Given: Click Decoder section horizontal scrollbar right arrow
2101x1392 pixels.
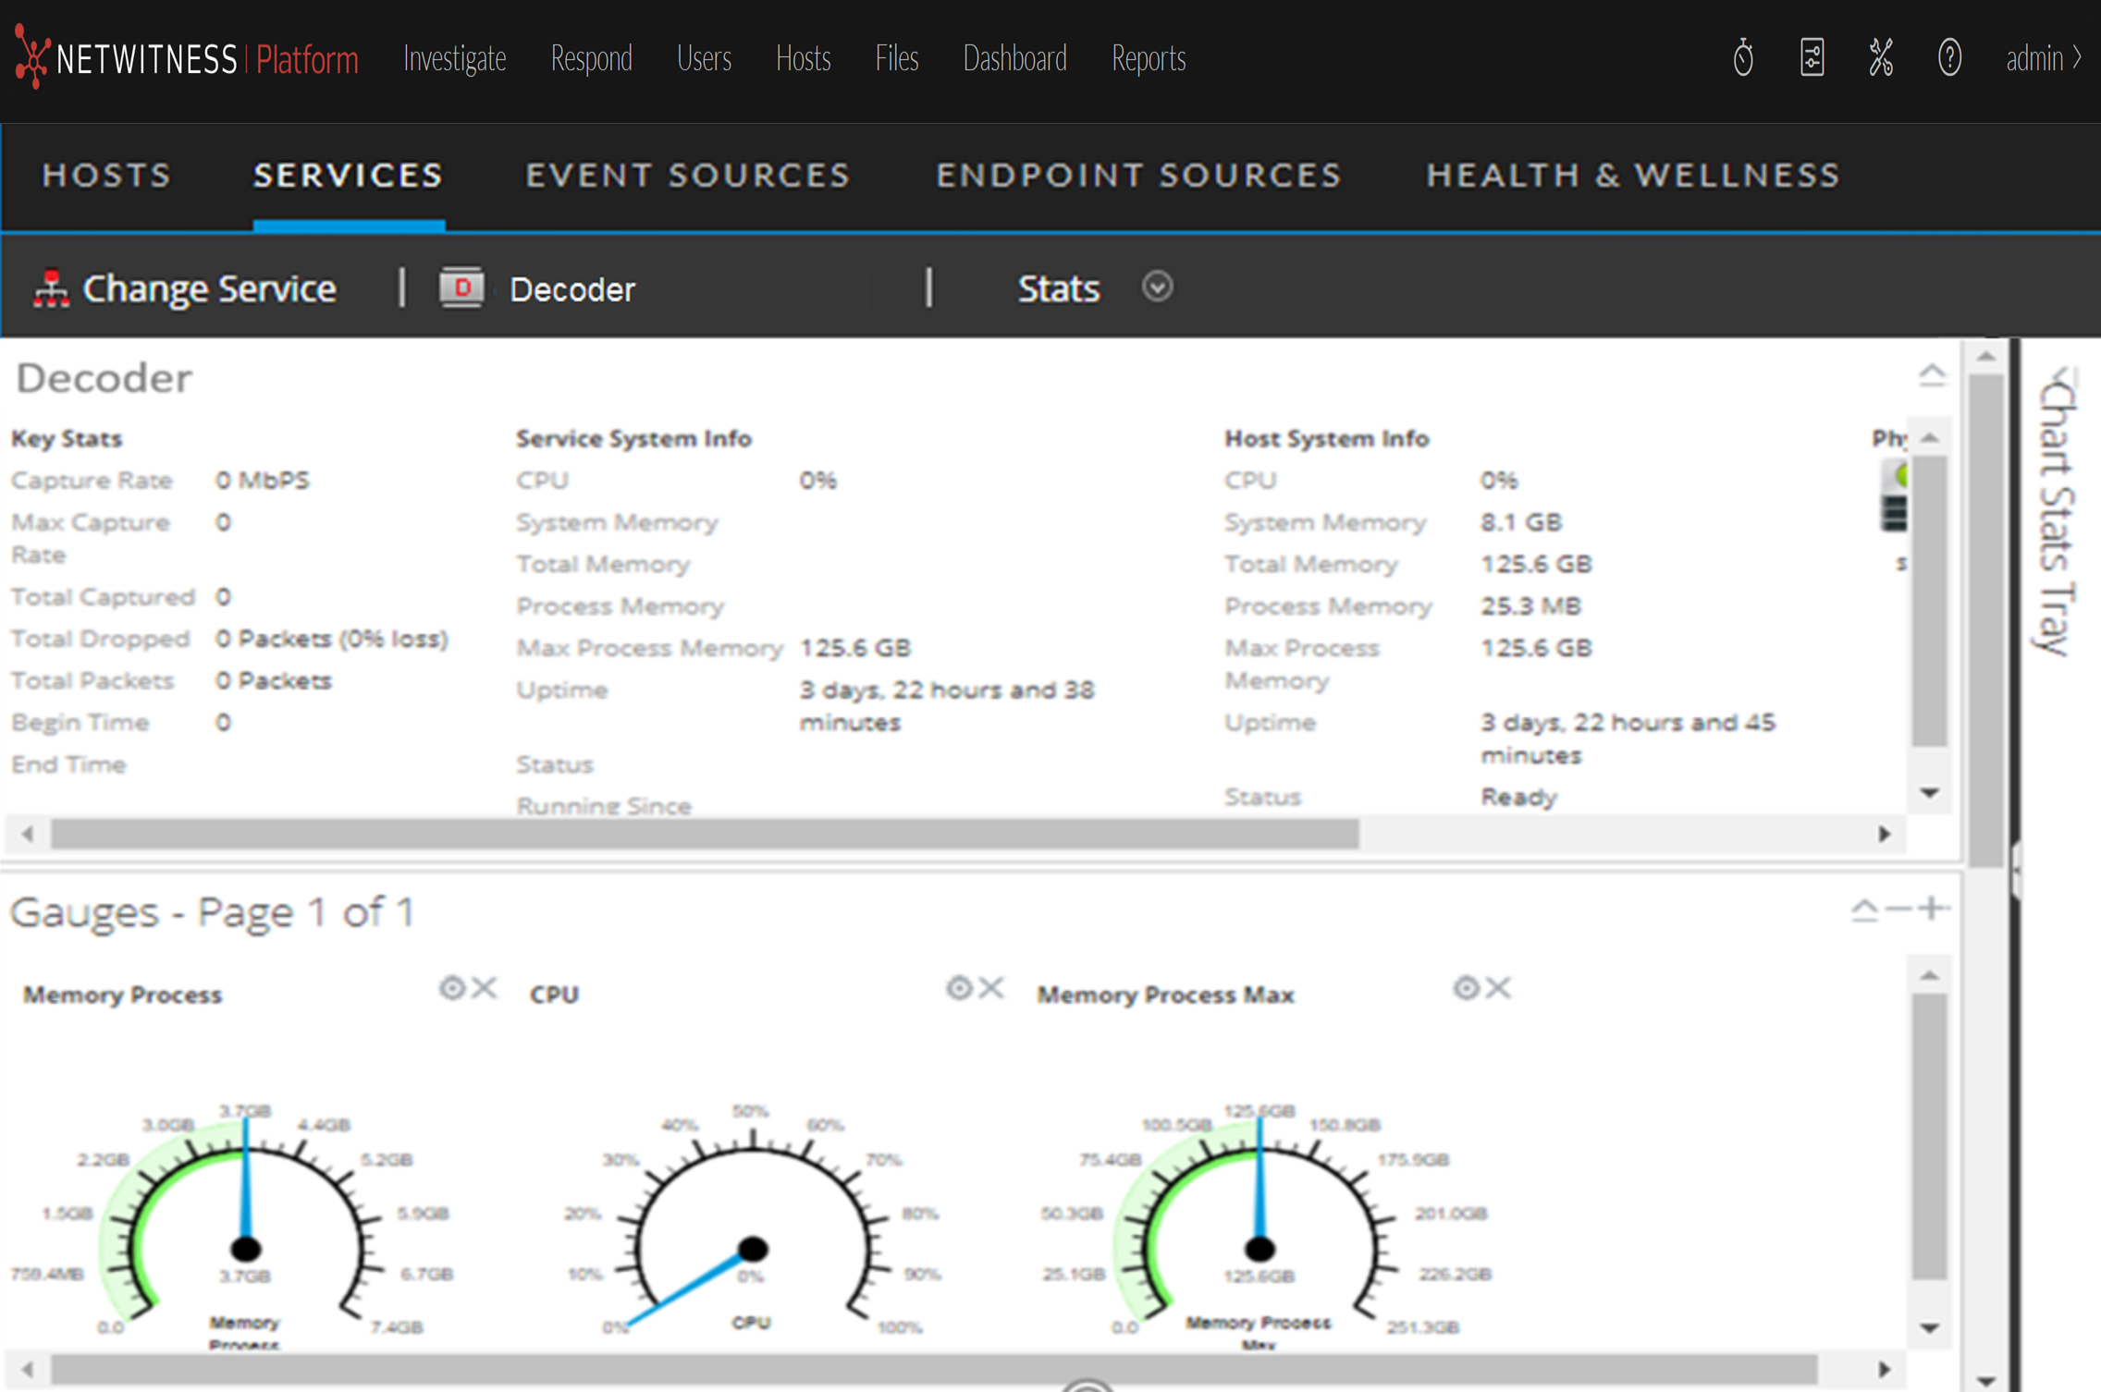Looking at the screenshot, I should click(1885, 835).
